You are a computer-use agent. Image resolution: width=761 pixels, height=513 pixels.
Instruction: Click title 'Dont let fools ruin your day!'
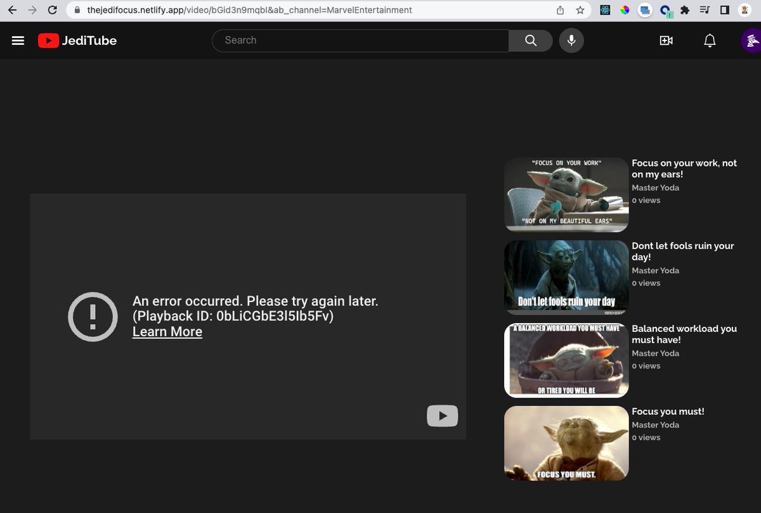[x=683, y=251]
